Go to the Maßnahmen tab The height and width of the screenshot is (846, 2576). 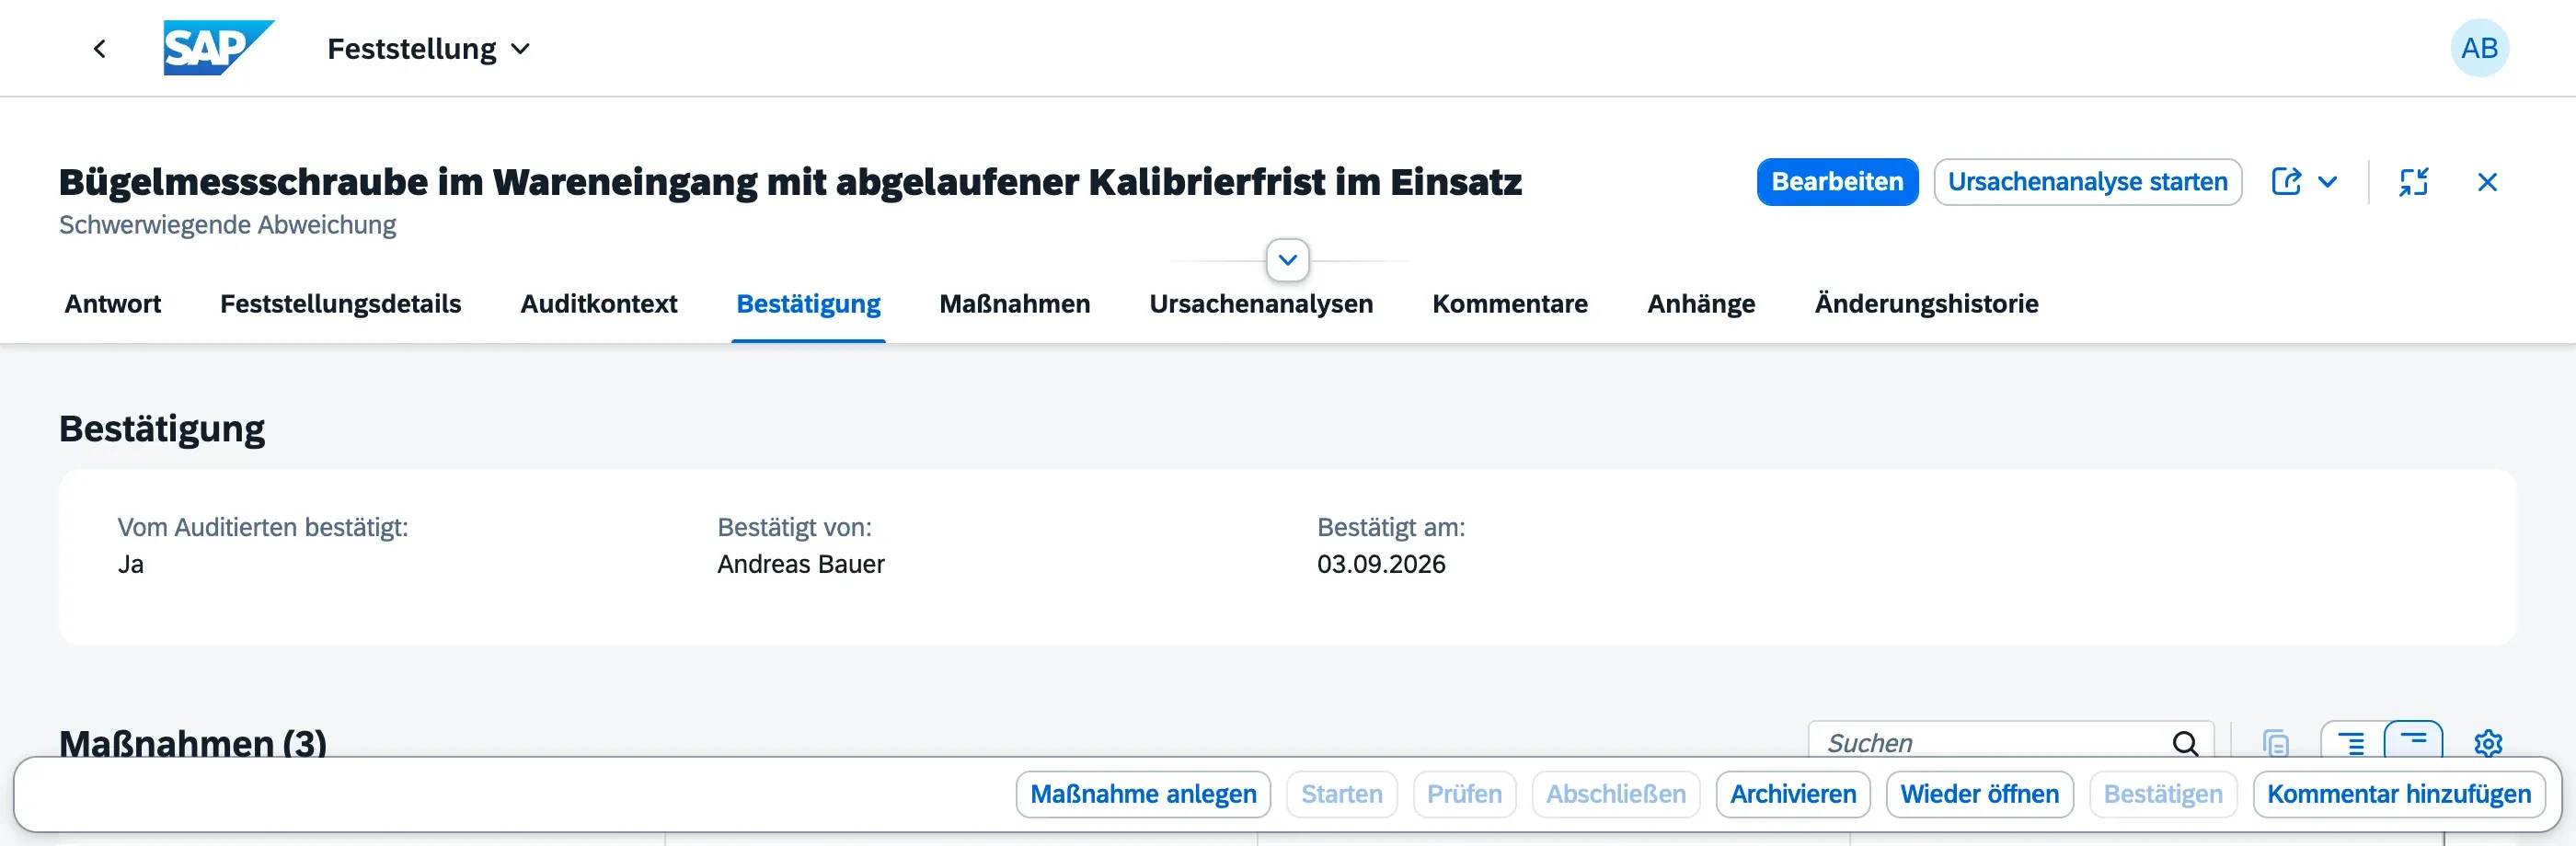1014,304
